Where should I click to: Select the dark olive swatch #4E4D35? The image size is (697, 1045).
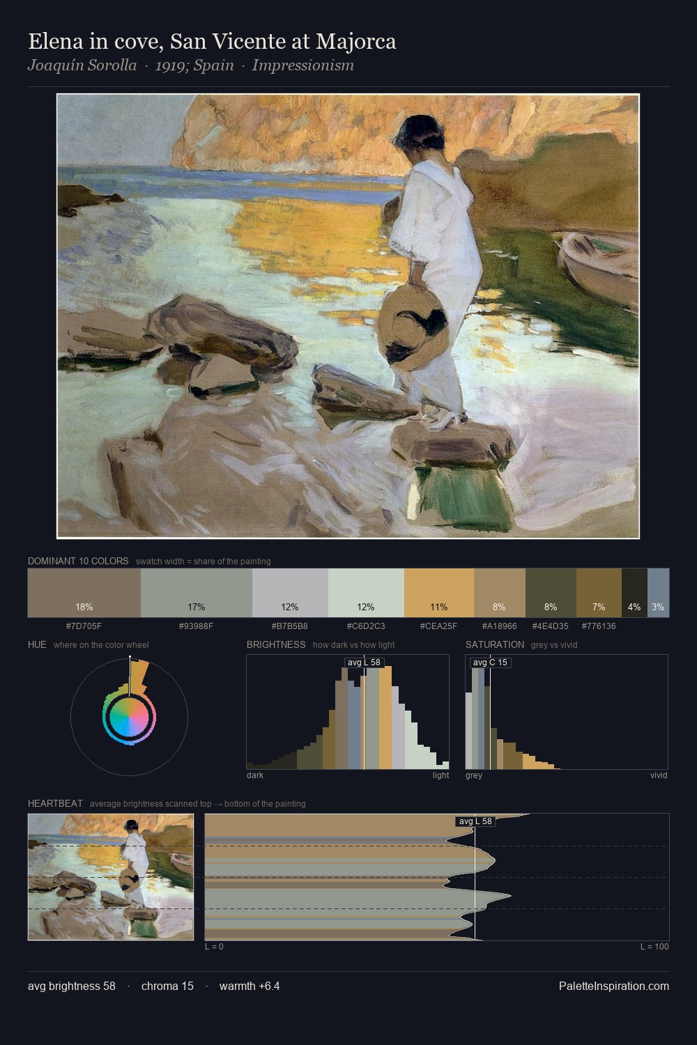[551, 593]
